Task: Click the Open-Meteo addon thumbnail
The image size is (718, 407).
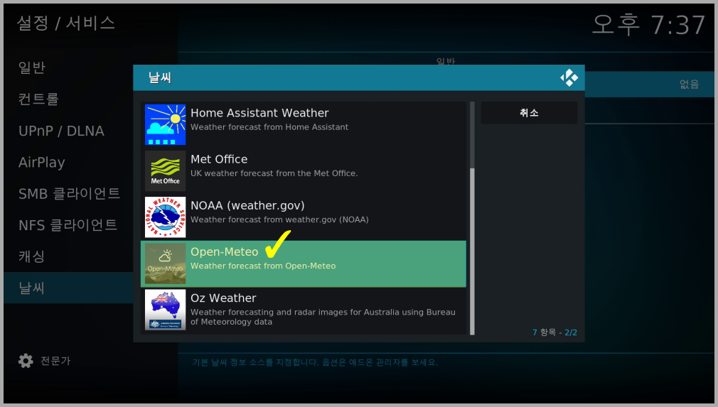Action: pos(166,264)
